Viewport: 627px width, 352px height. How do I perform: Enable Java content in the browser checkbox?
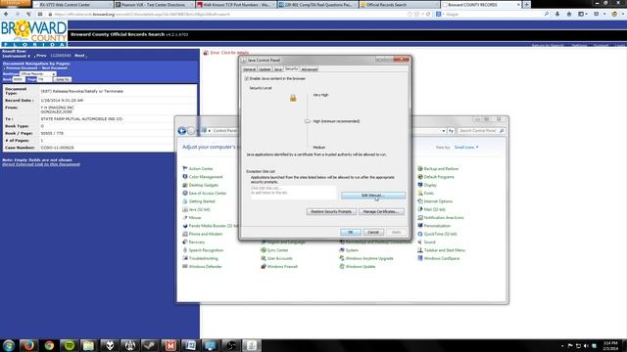pyautogui.click(x=246, y=78)
